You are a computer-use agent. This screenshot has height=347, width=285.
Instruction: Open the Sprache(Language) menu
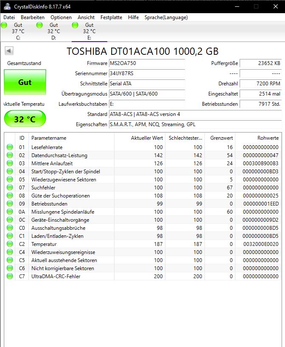click(x=166, y=17)
